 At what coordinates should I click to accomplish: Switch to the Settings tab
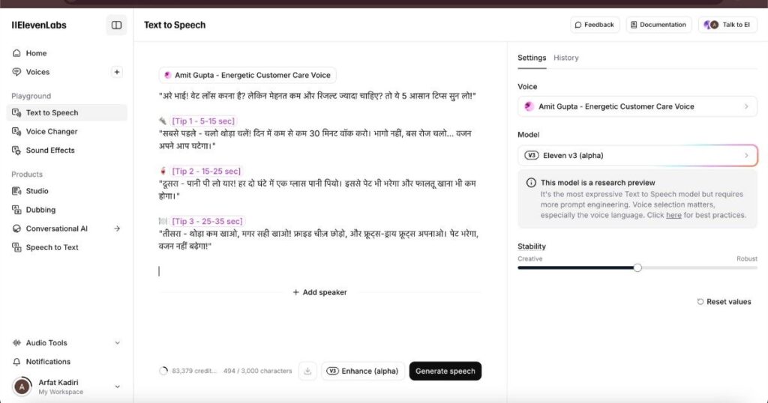pyautogui.click(x=532, y=58)
